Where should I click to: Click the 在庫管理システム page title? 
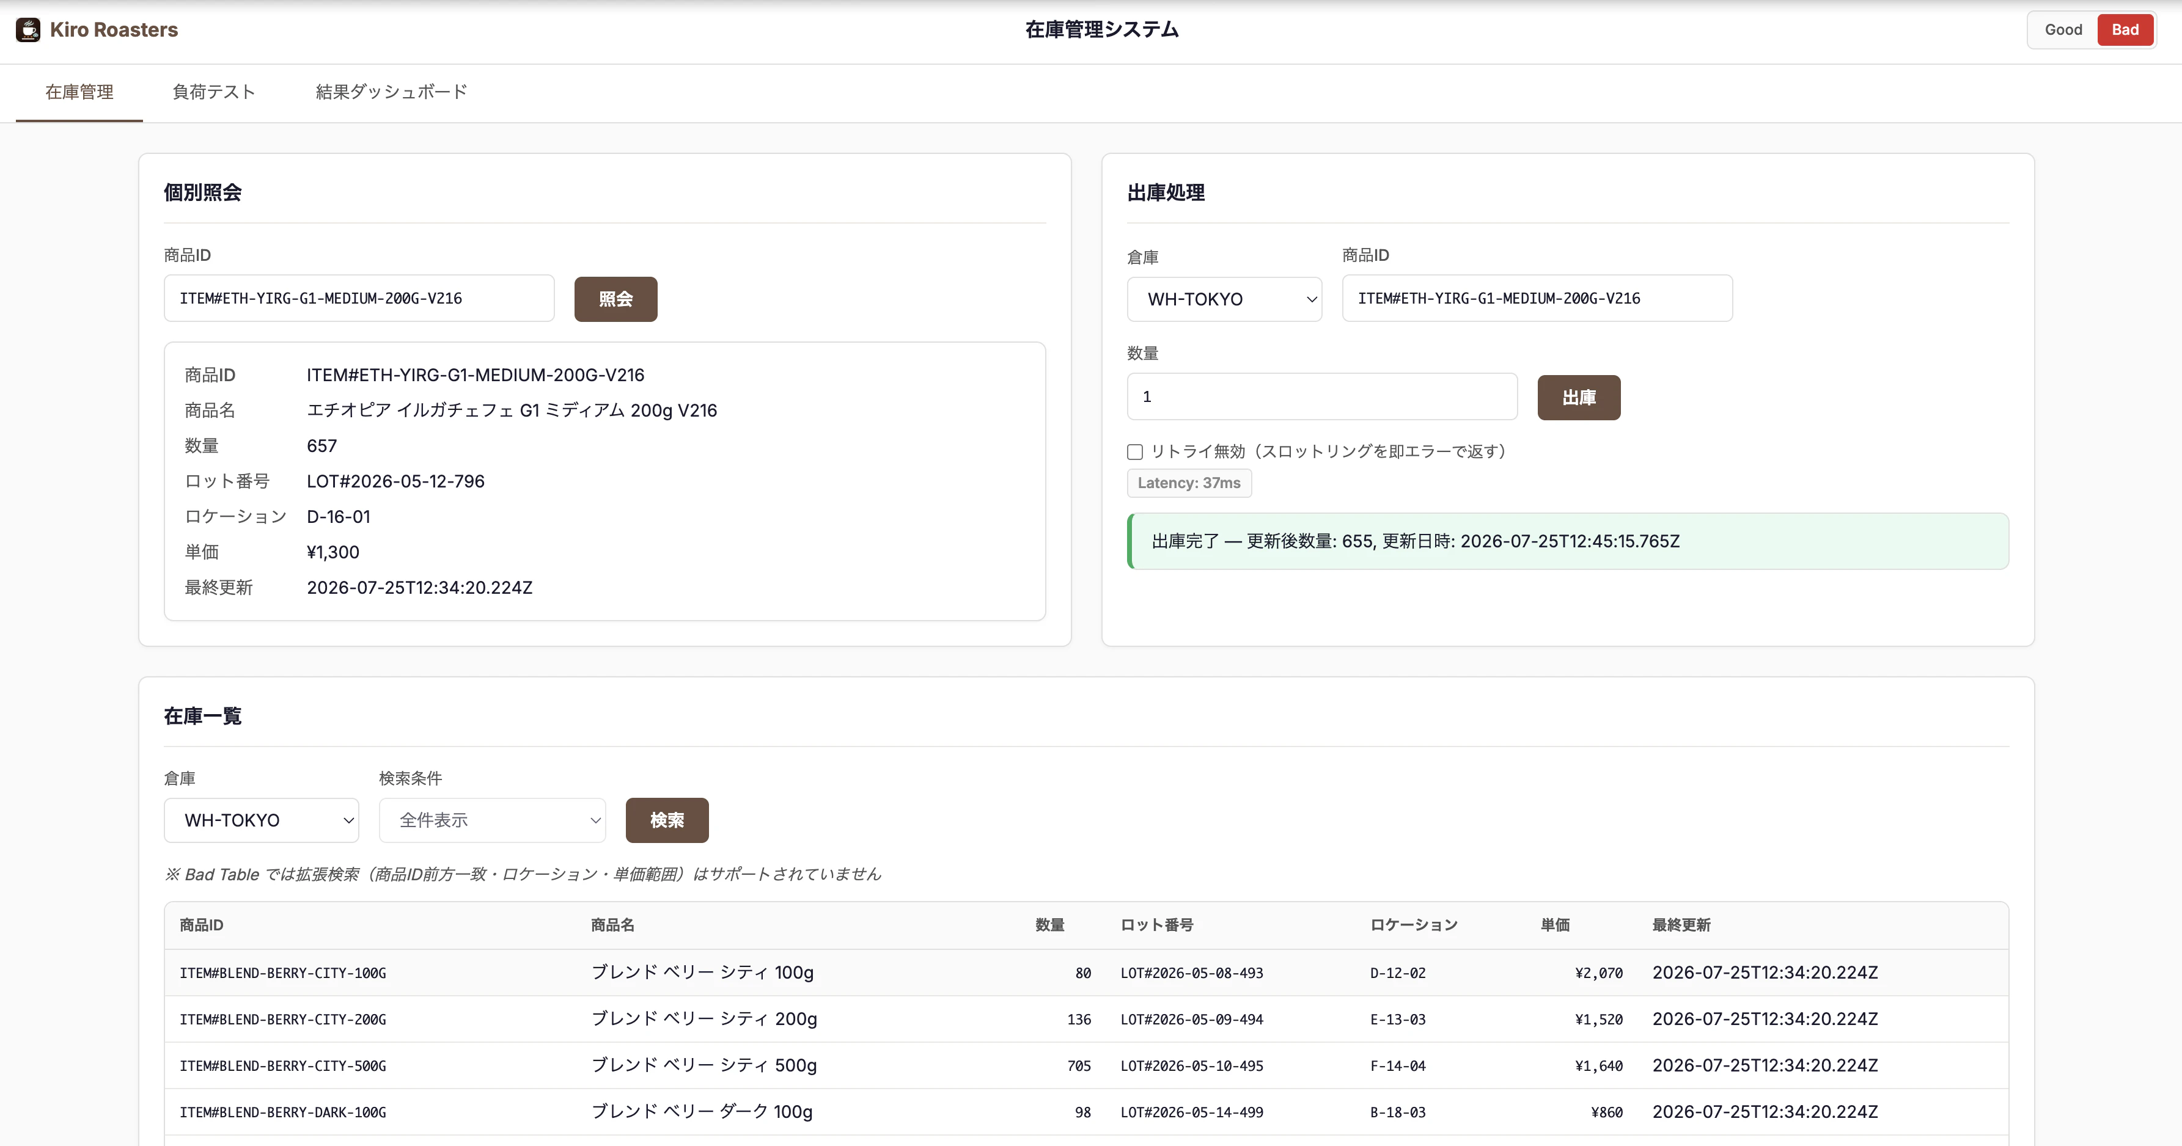click(x=1101, y=29)
